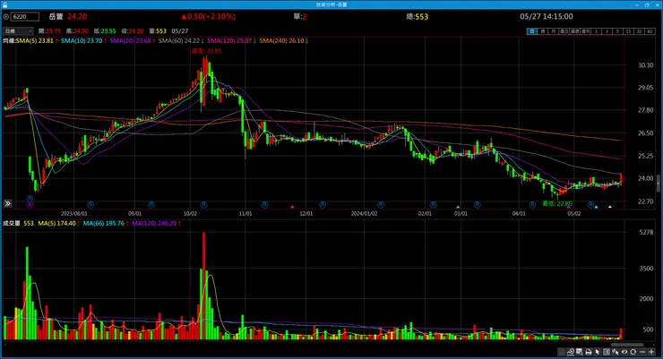Select the 還月 adjusted monthly tab
Image resolution: width=663 pixels, height=359 pixels.
[x=586, y=31]
